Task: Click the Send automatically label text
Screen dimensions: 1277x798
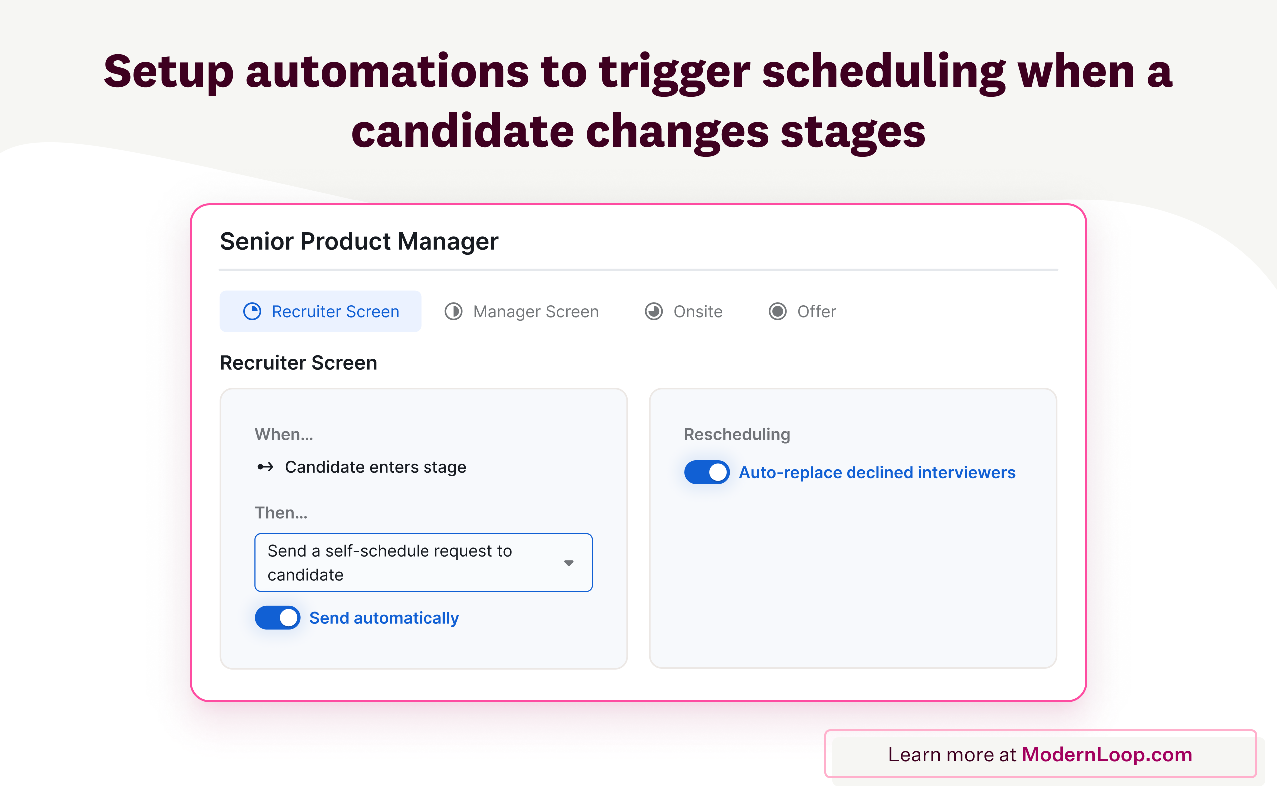Action: click(x=384, y=618)
